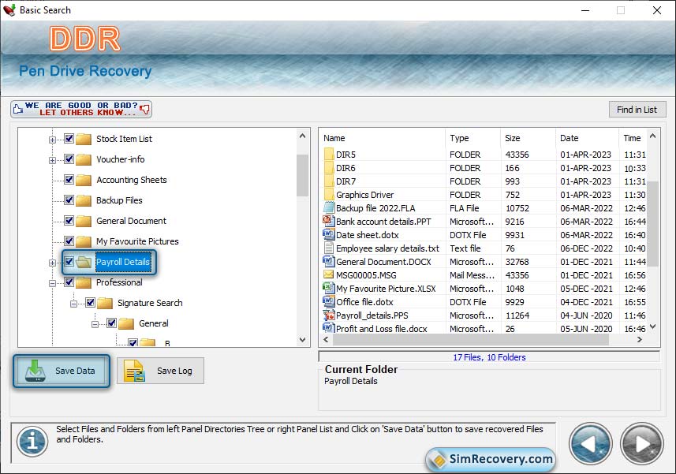Click the Stock Item List folder icon

coord(84,139)
